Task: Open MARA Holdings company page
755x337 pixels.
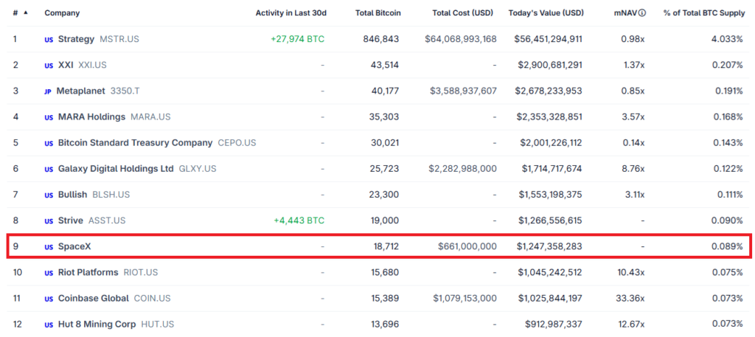Action: click(x=91, y=117)
